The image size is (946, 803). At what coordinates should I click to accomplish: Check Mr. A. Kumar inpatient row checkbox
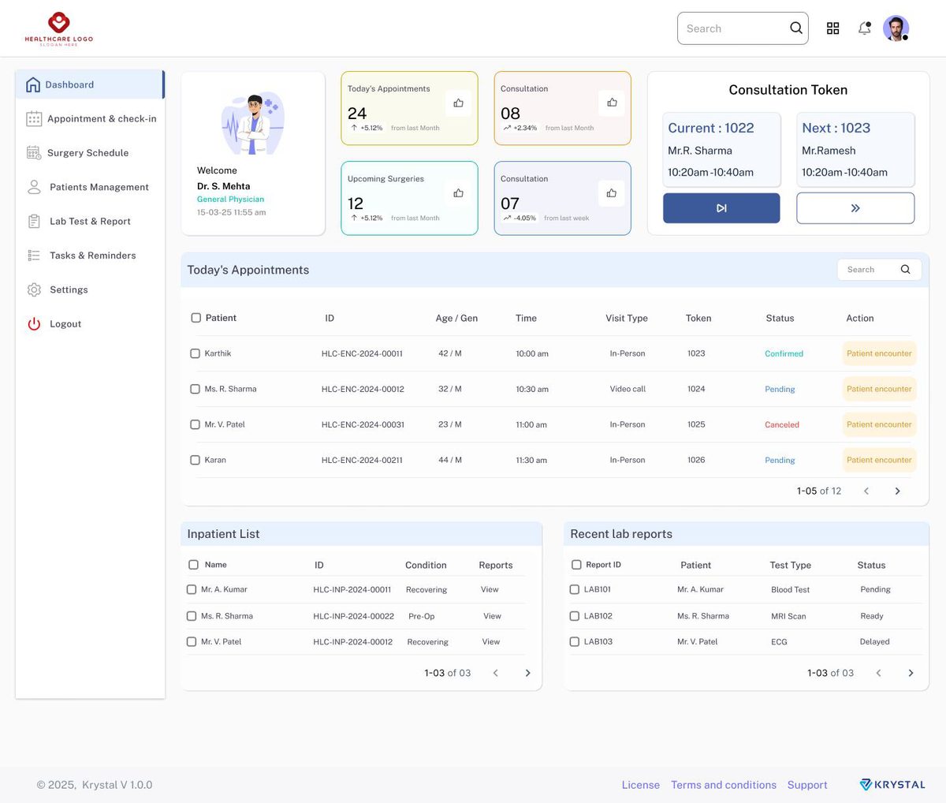[192, 589]
